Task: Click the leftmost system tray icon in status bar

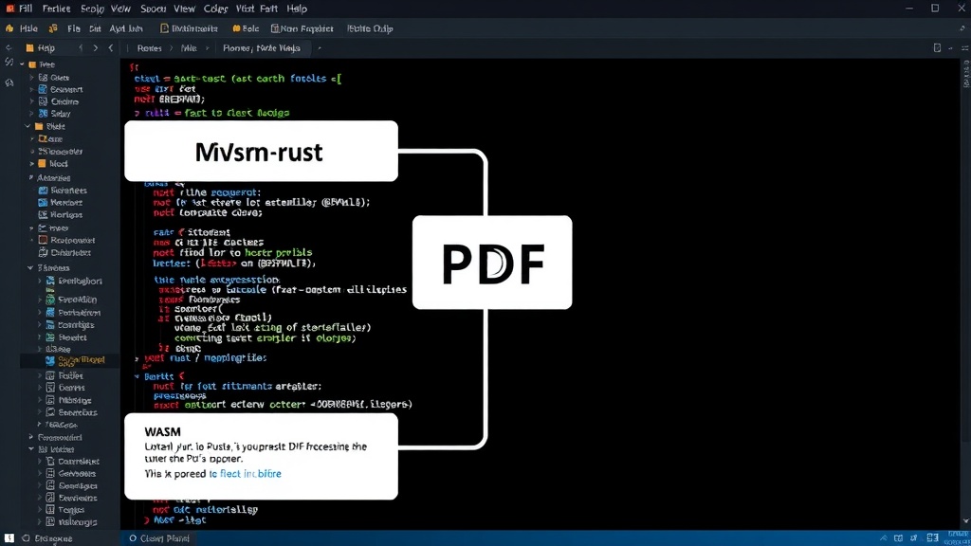Action: (x=883, y=538)
